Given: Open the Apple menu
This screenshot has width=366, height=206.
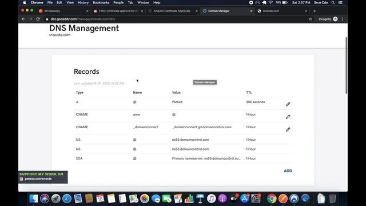Looking at the screenshot, I should [25, 2].
